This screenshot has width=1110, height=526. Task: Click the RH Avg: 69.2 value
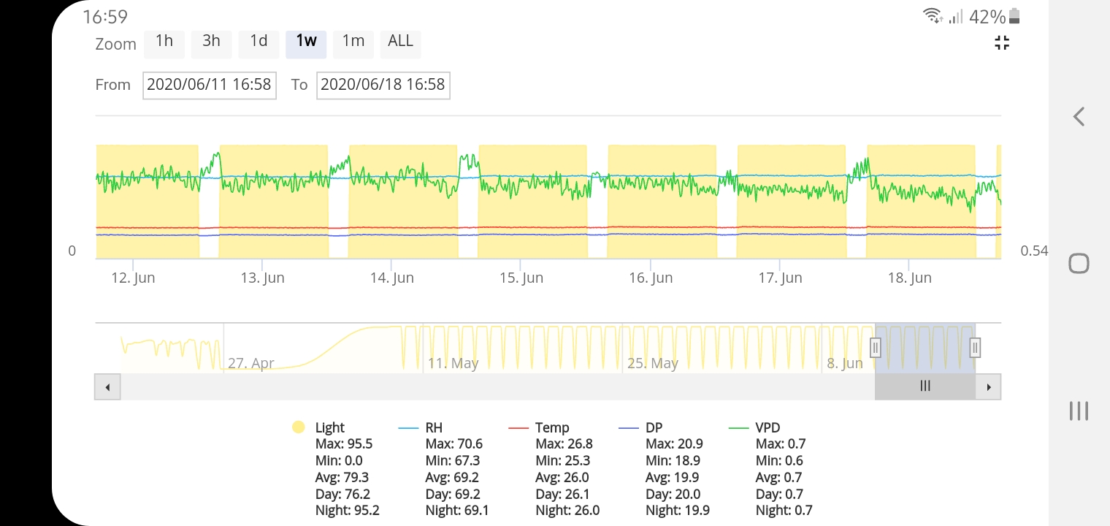453,478
